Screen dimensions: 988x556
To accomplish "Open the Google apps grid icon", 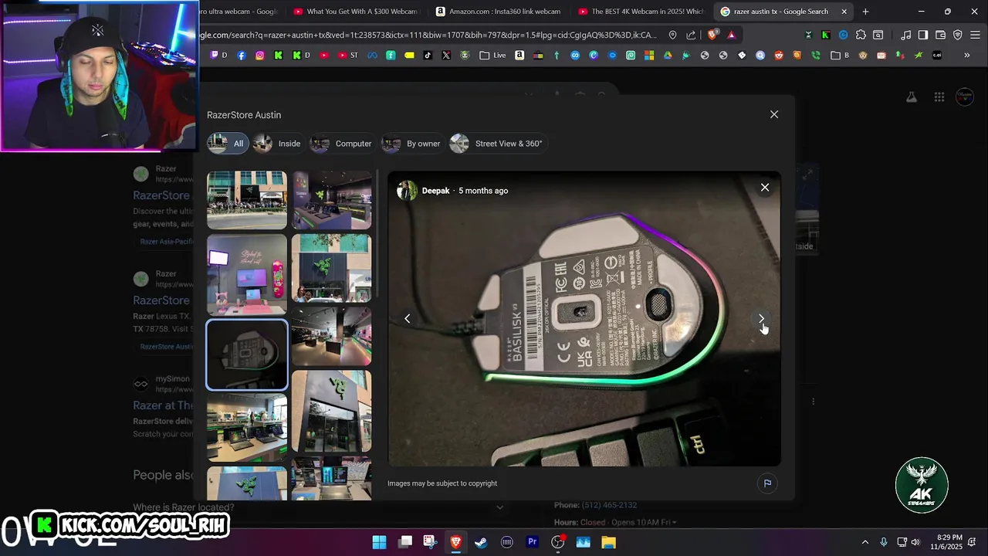I will click(x=939, y=97).
